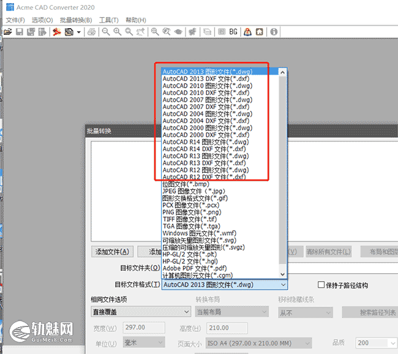Choose Windows 图元文件(*.wmf) format
The image size is (398, 354).
tap(220, 233)
